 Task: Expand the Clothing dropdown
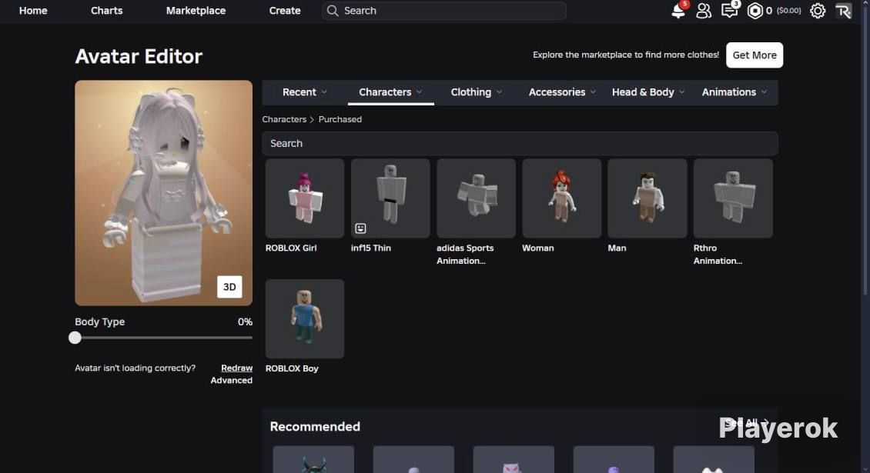pyautogui.click(x=476, y=92)
